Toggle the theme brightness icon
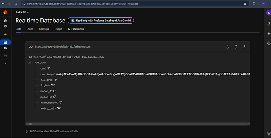This screenshot has width=271, height=138. (x=269, y=134)
